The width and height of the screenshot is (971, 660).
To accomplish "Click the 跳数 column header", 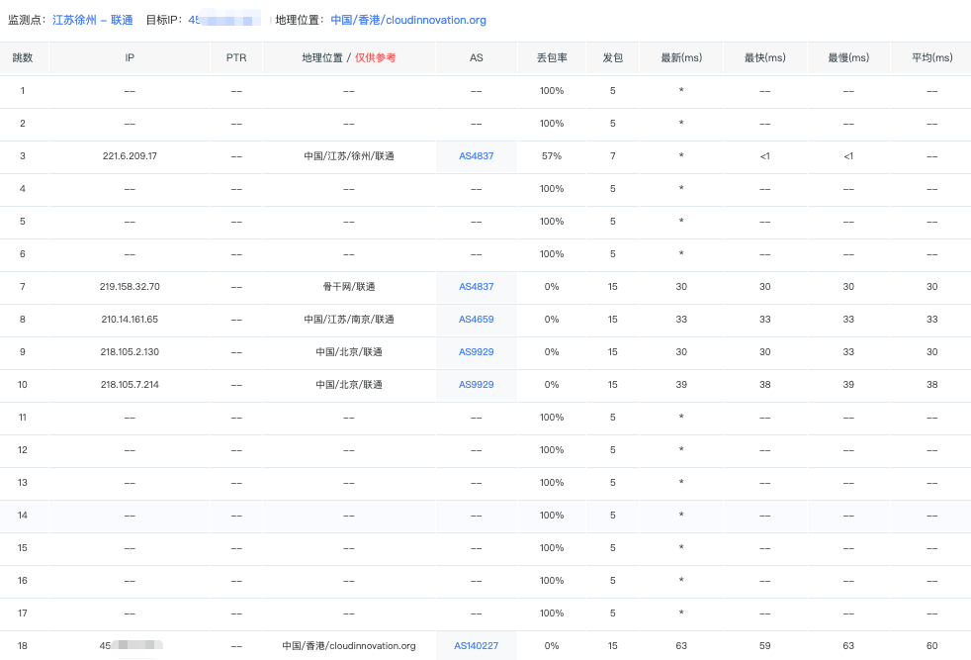I will coord(23,58).
